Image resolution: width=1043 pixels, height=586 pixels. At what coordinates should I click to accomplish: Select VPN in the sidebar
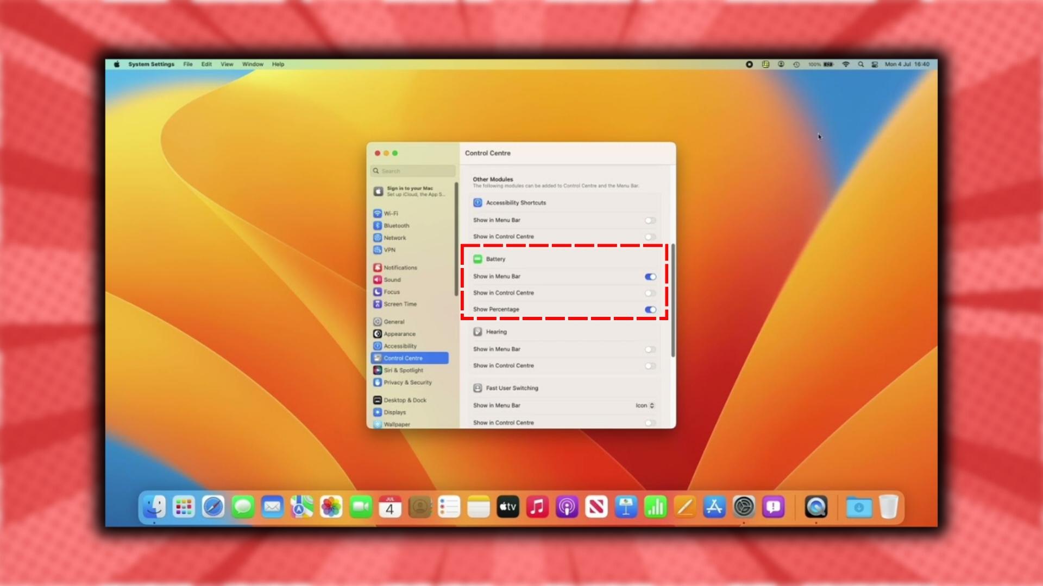click(x=385, y=250)
